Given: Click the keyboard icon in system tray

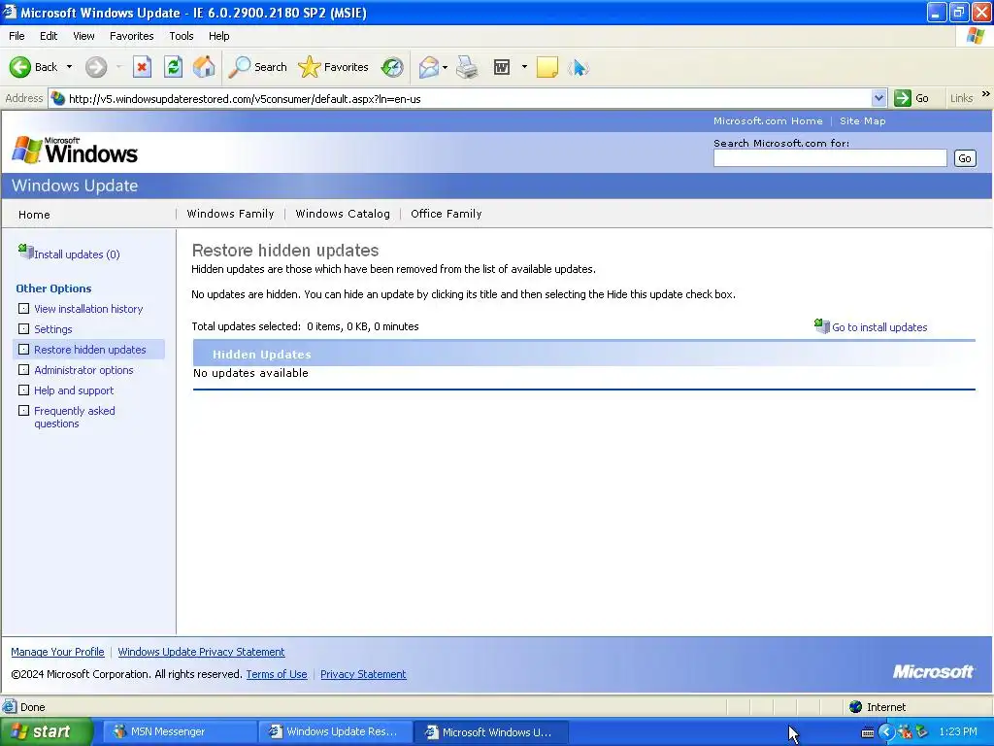Looking at the screenshot, I should coord(868,732).
